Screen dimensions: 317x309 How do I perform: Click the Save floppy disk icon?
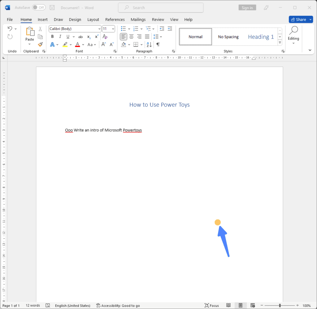[x=52, y=8]
